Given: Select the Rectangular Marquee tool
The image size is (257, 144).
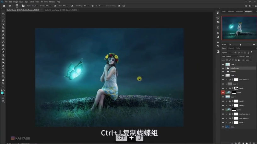Looking at the screenshot, I should click(3, 17).
